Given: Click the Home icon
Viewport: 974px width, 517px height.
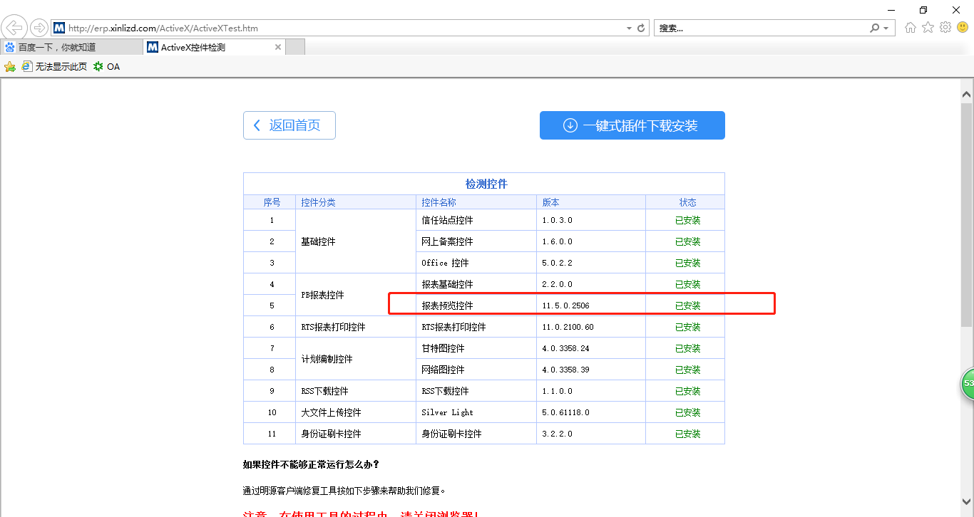Looking at the screenshot, I should click(911, 27).
